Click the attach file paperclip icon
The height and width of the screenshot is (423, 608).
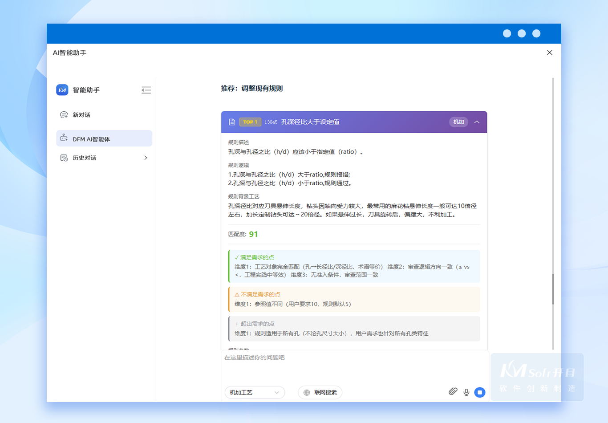(453, 392)
